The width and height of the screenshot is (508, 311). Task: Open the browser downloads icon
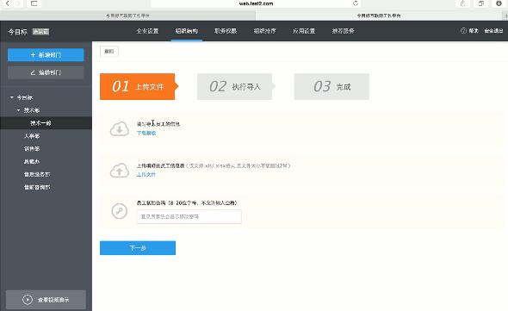(499, 3)
